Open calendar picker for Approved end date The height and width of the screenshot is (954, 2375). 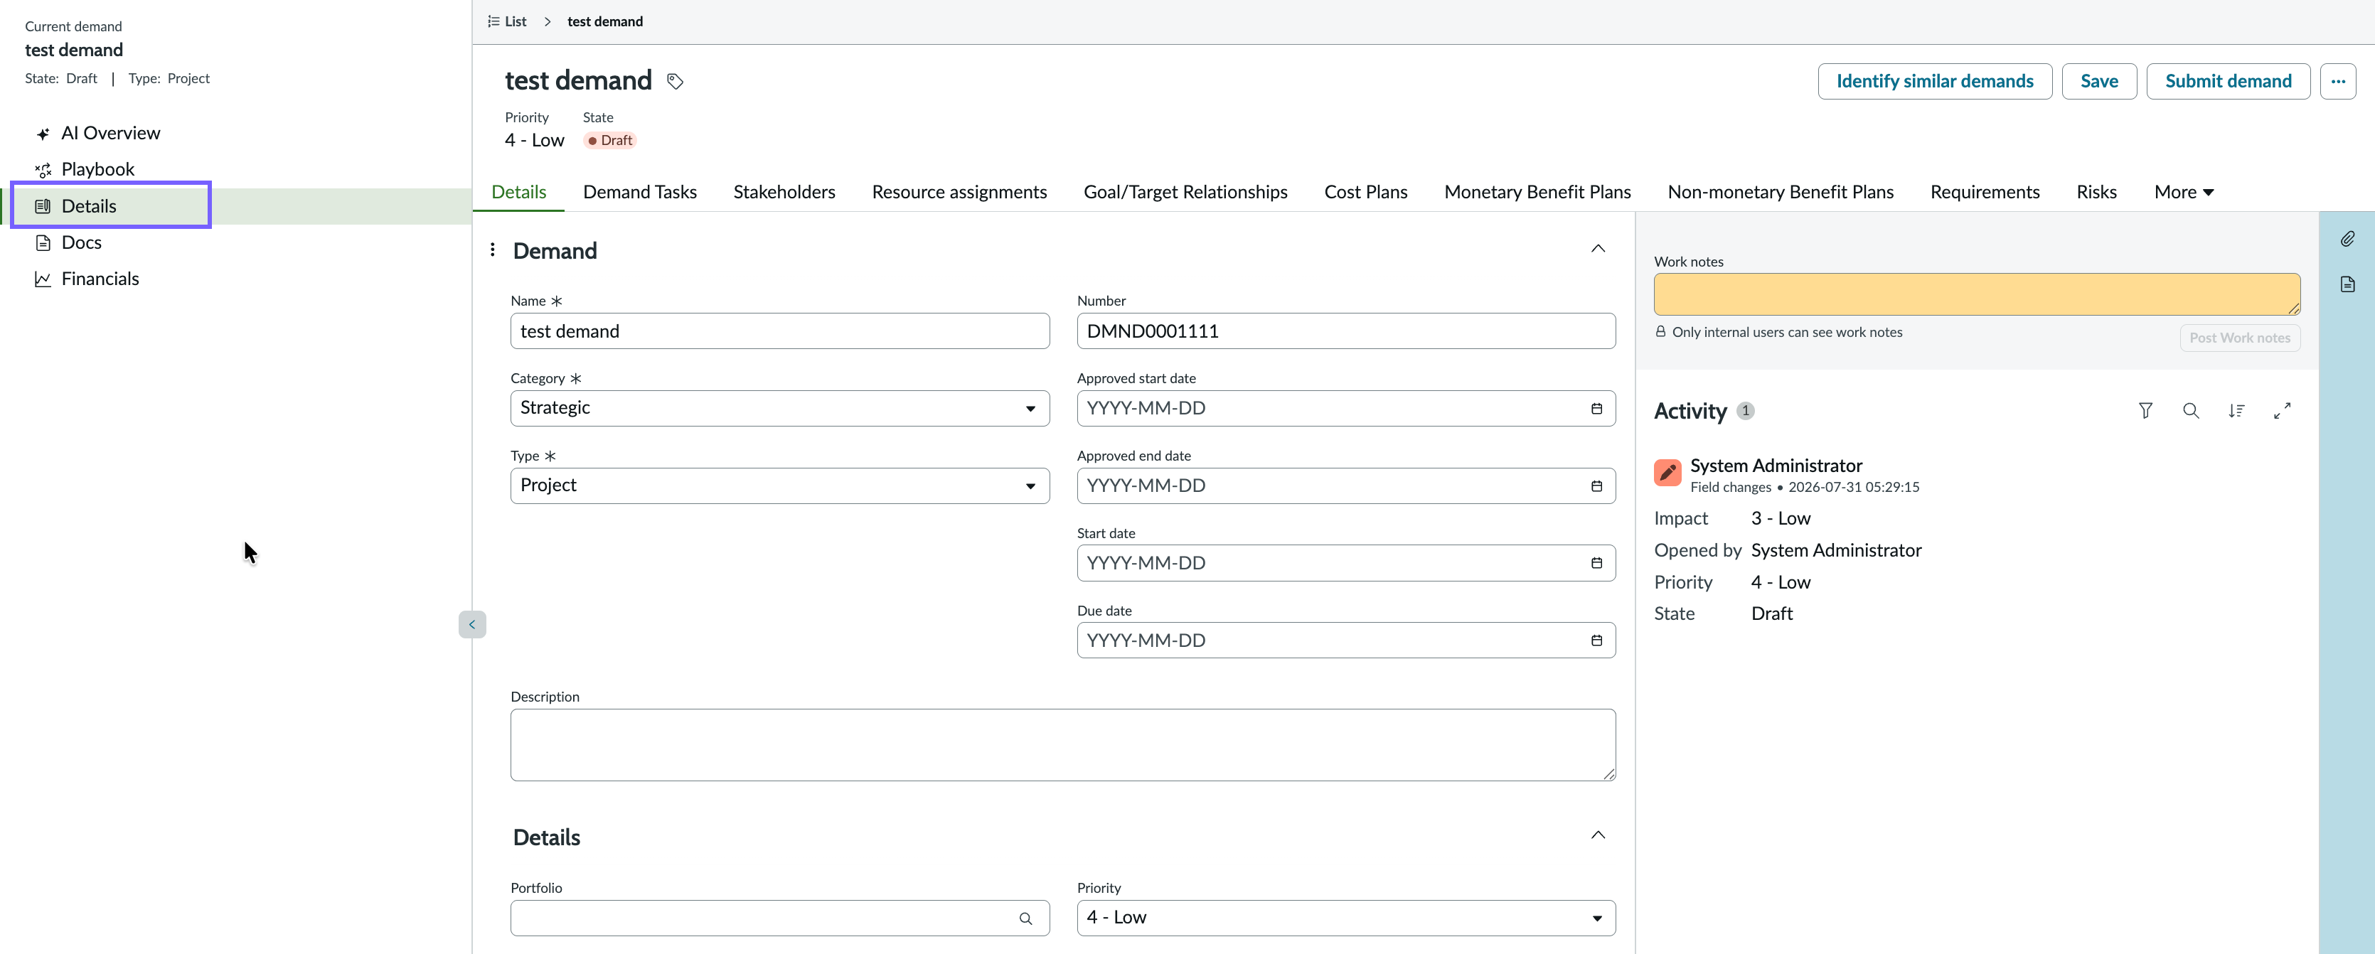(x=1596, y=486)
